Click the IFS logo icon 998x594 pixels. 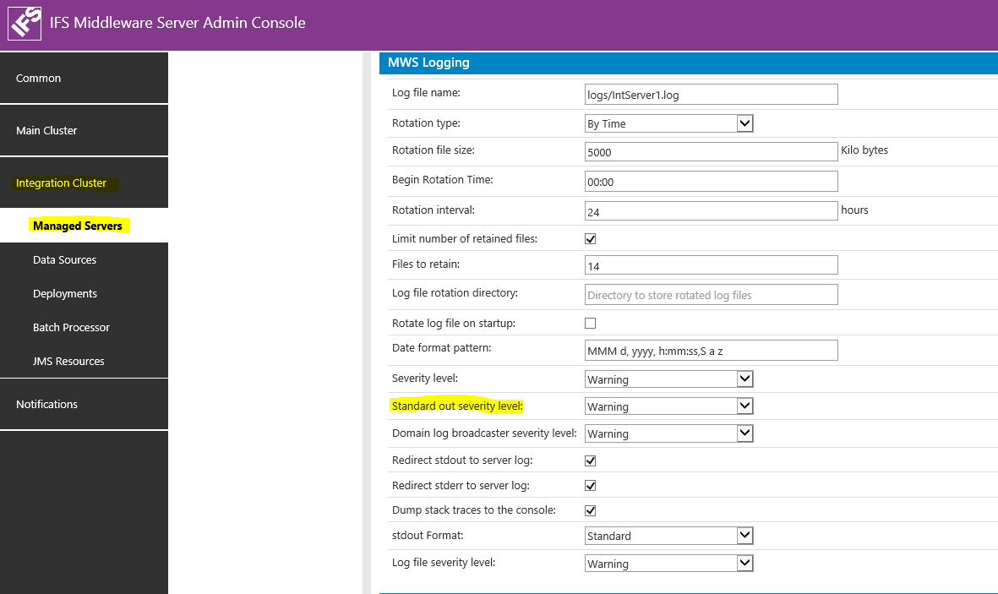(x=25, y=24)
